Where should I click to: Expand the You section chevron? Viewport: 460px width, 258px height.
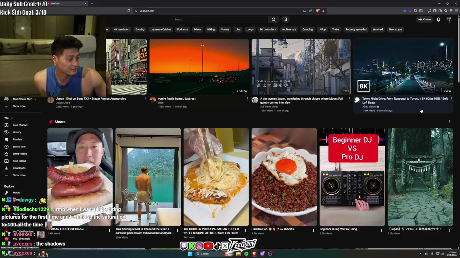click(x=12, y=118)
